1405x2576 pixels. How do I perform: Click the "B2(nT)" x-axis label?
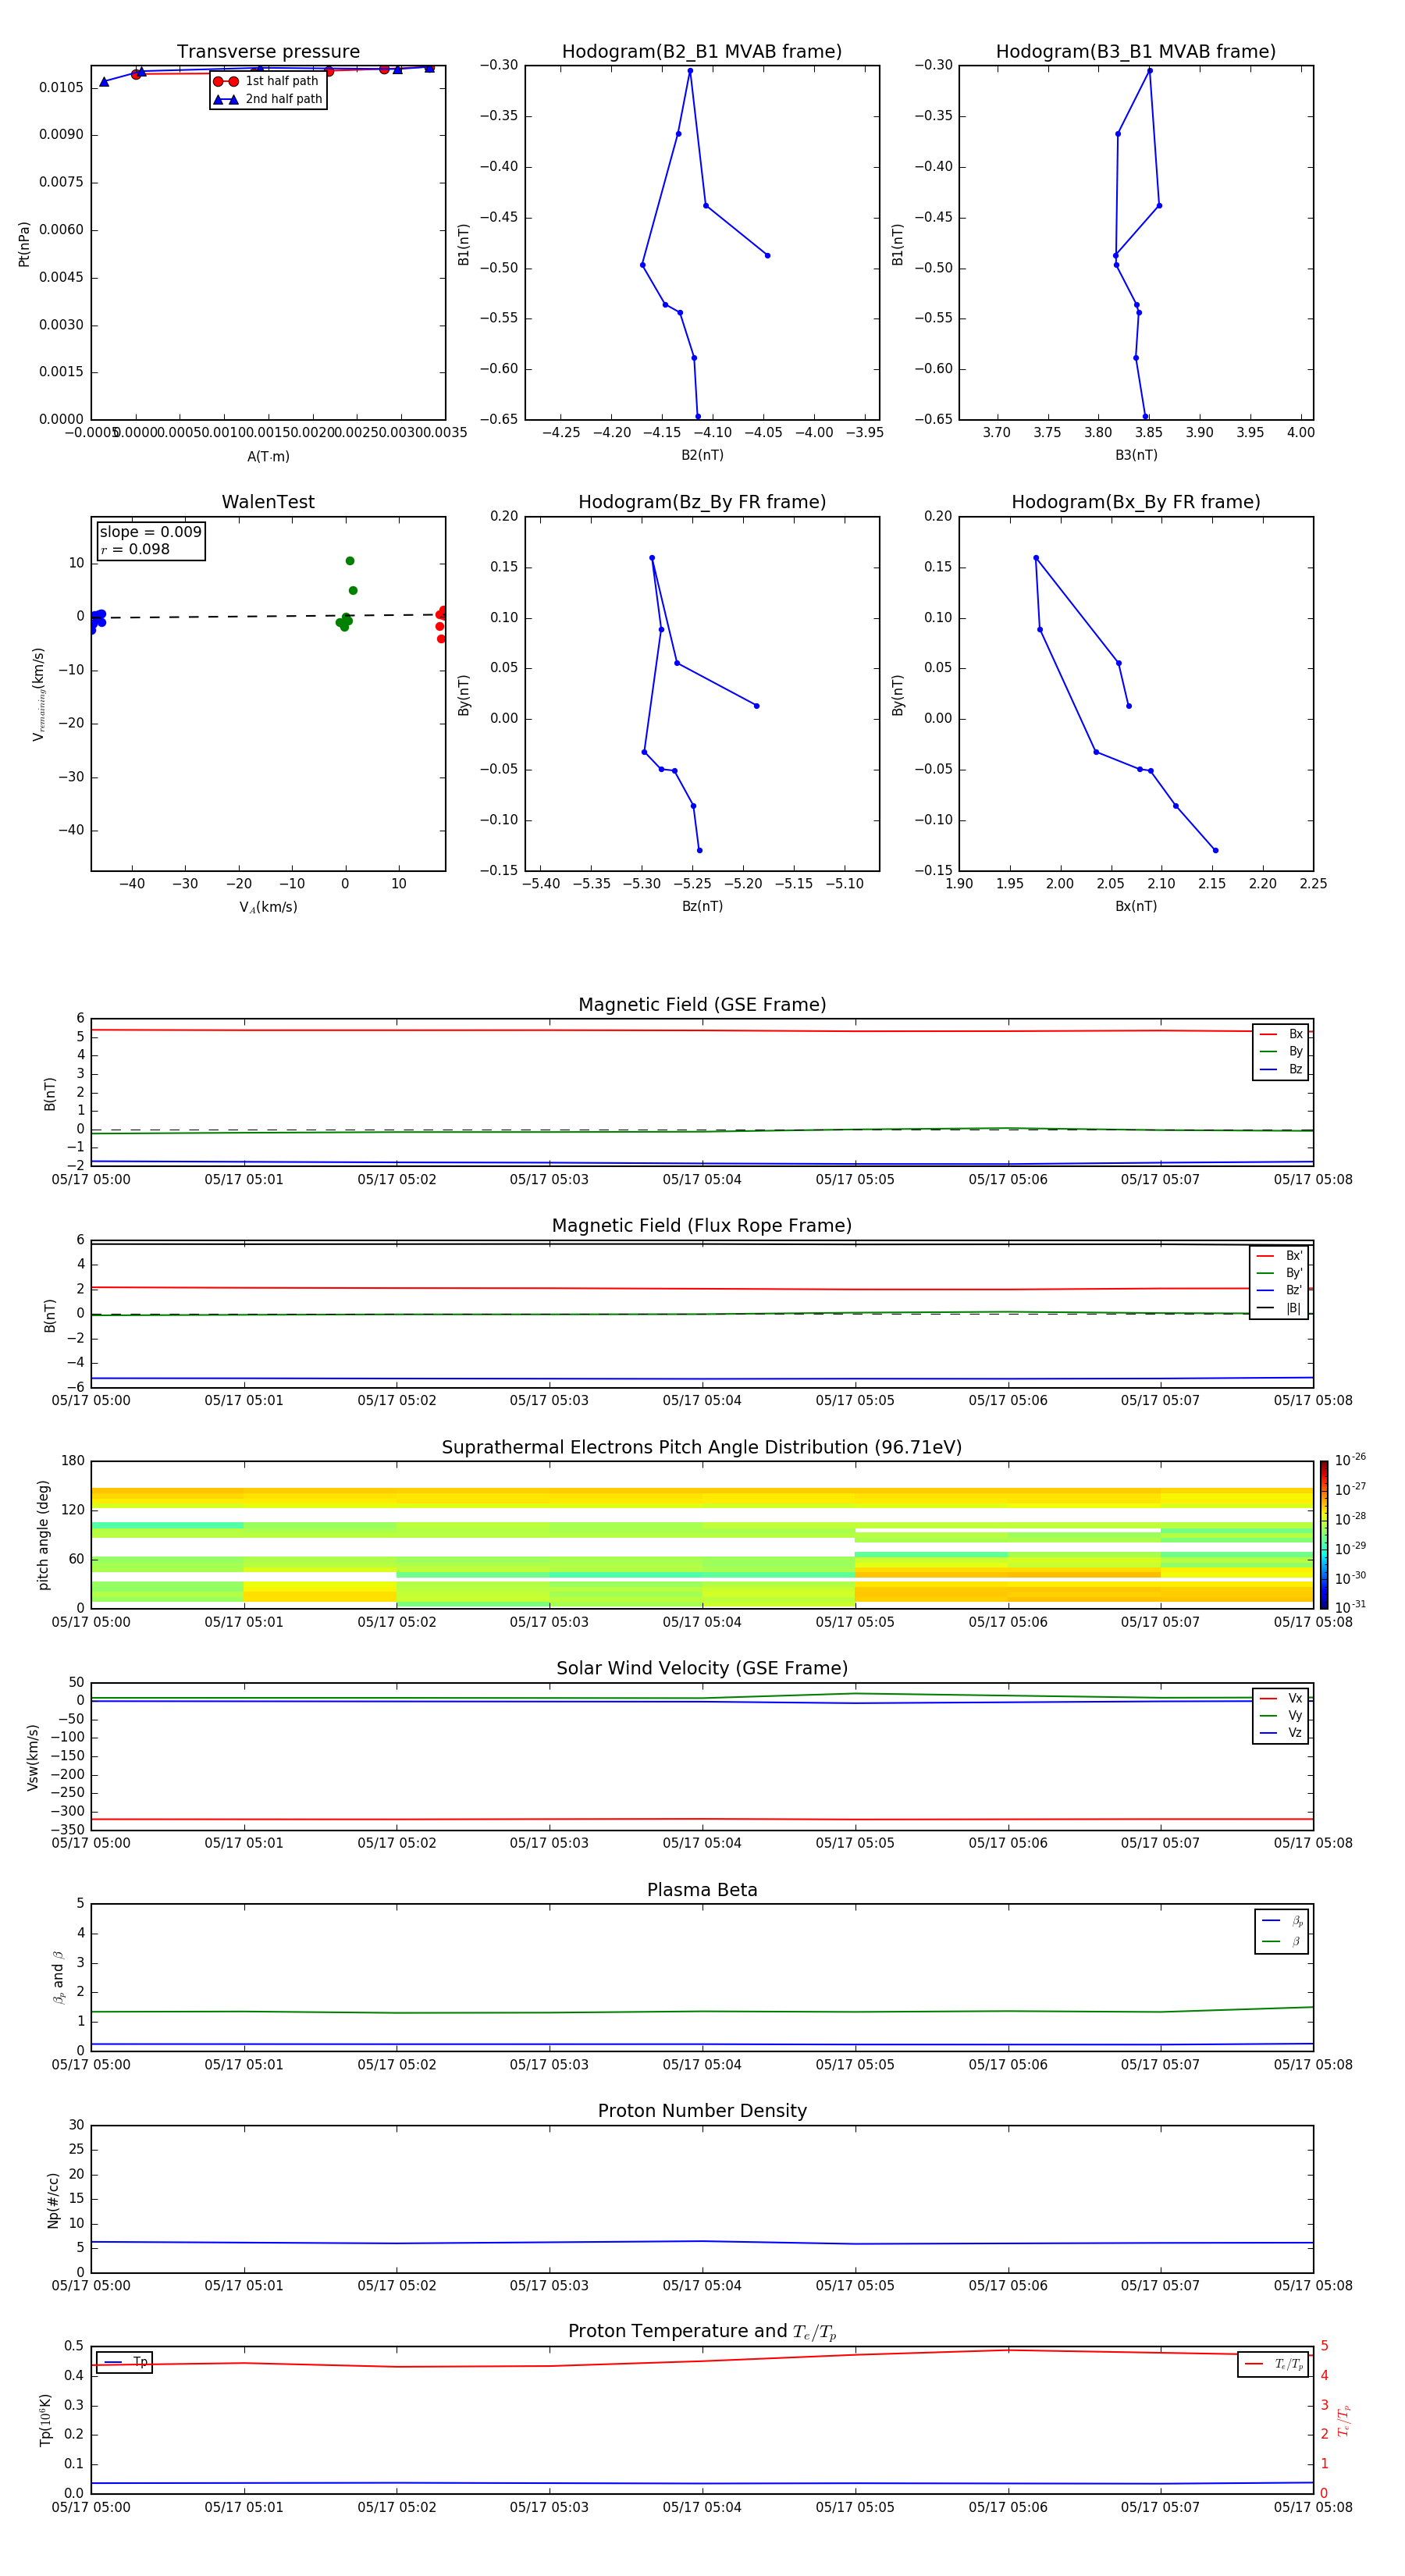702,455
